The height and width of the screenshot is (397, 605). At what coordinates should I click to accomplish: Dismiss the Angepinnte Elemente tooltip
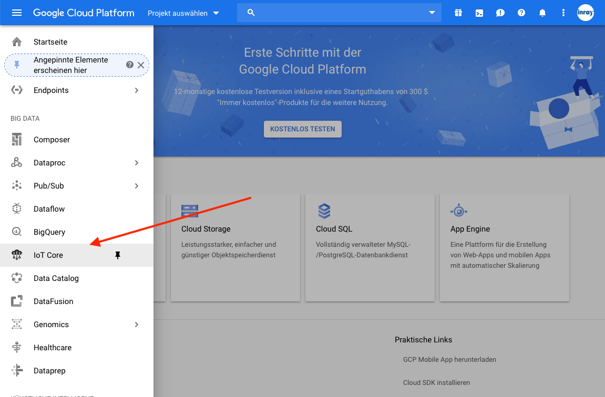pos(141,65)
